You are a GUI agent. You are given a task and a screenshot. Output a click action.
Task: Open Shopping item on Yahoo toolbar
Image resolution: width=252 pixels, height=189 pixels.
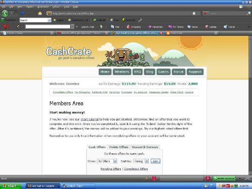click(x=134, y=27)
